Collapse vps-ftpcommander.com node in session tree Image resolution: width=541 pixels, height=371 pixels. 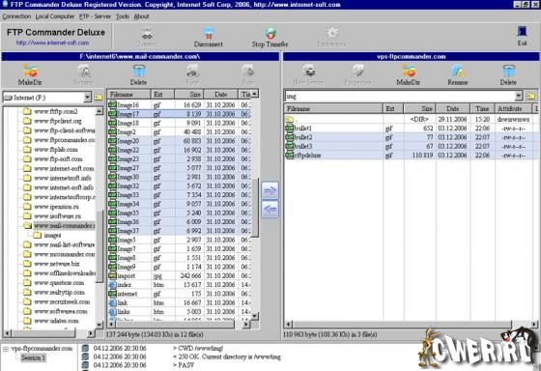6,349
